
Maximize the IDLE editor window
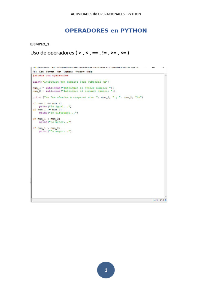coord(153,67)
